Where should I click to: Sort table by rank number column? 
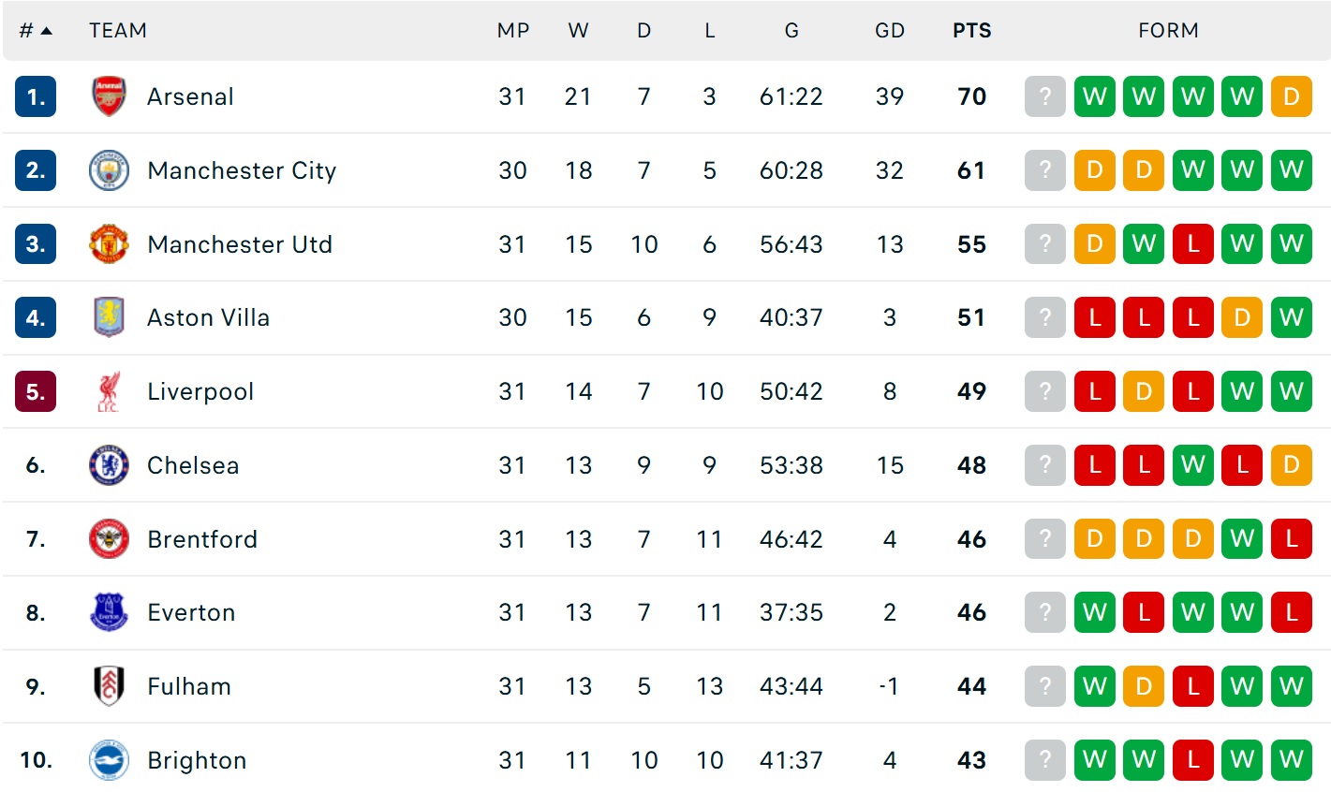[x=36, y=31]
